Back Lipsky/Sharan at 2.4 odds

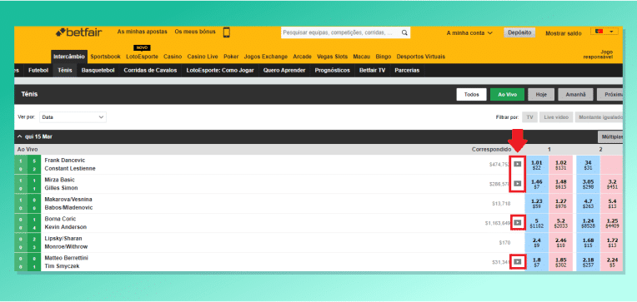537,242
